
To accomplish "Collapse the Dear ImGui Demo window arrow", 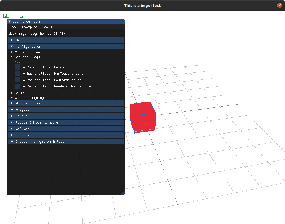I will [10, 22].
